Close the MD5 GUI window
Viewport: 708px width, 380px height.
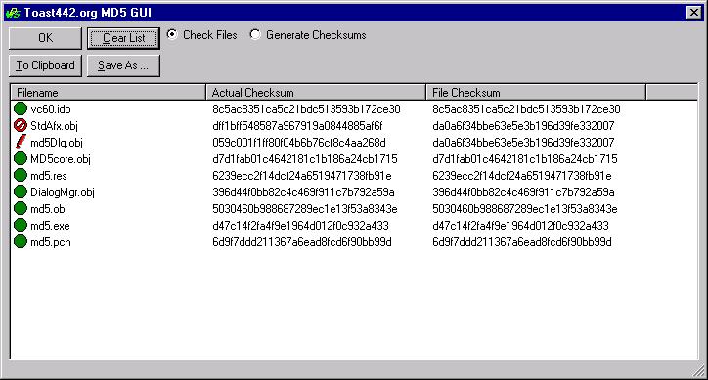point(693,13)
